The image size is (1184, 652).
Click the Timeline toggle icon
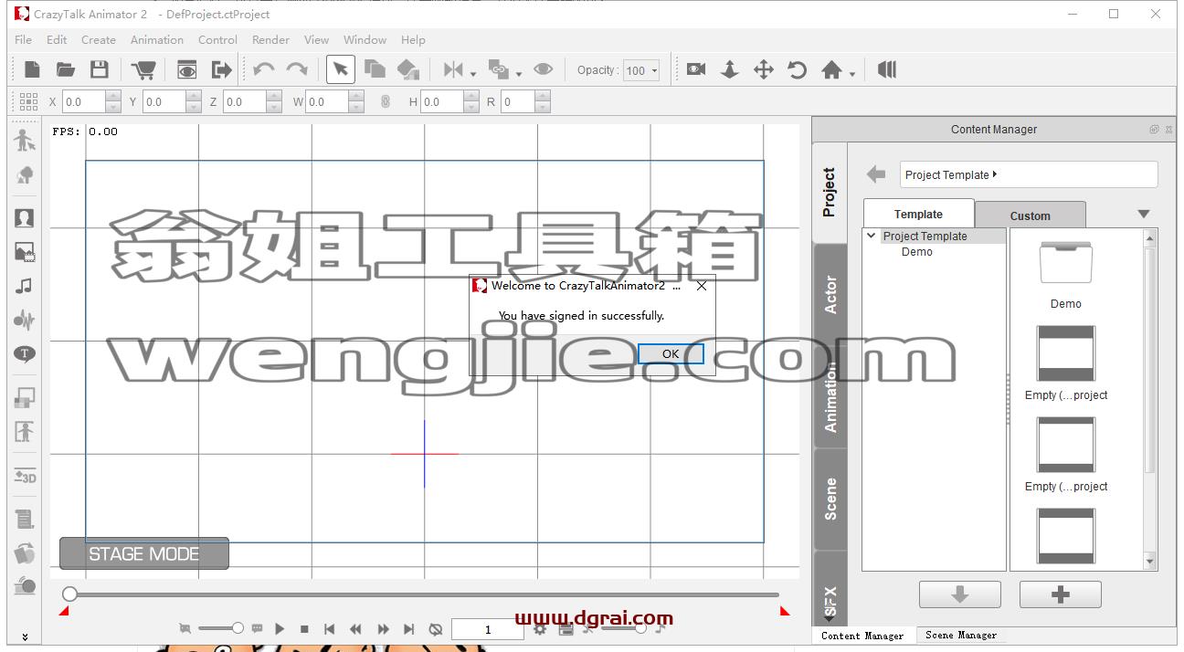point(887,69)
